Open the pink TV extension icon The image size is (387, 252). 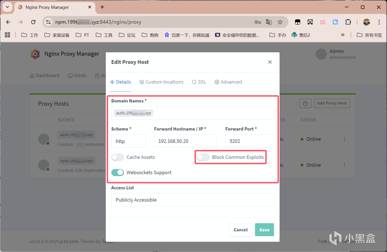pos(323,22)
